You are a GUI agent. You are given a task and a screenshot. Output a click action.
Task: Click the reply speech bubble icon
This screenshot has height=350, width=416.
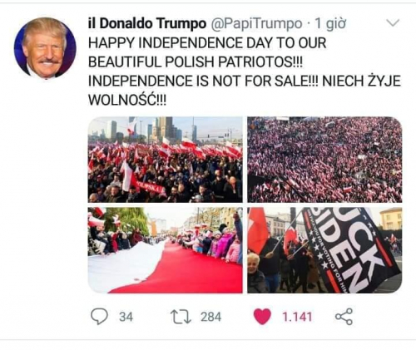99,317
